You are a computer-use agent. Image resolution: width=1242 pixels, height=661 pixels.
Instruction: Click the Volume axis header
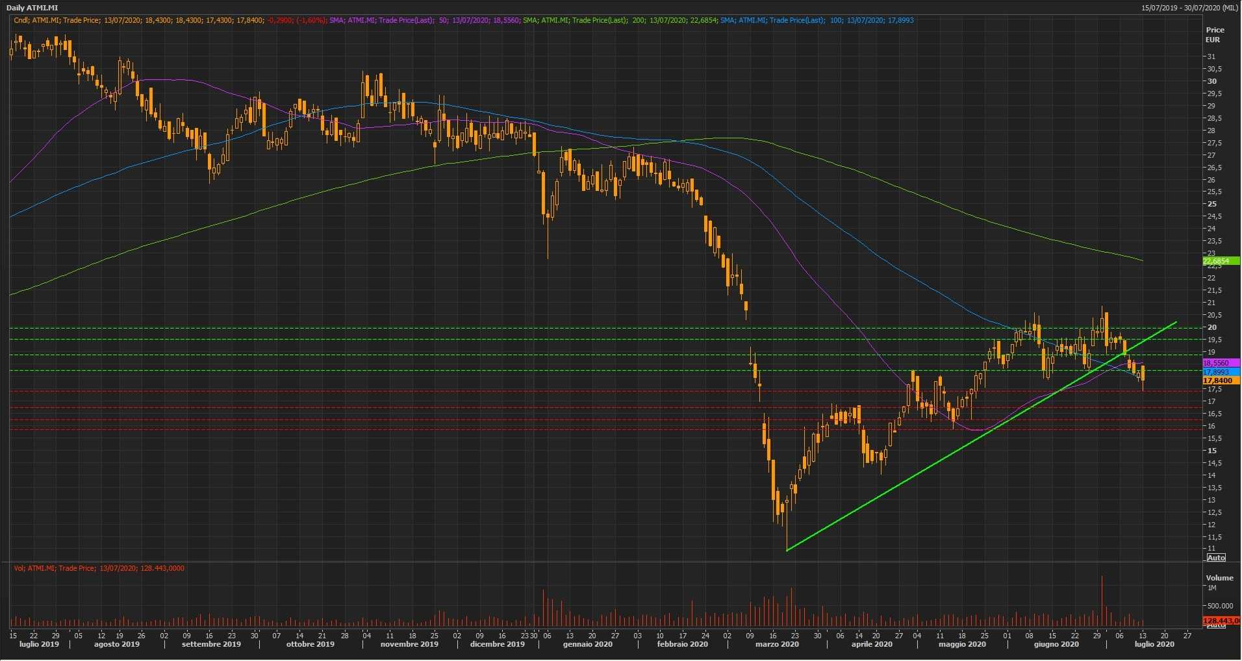coord(1219,578)
